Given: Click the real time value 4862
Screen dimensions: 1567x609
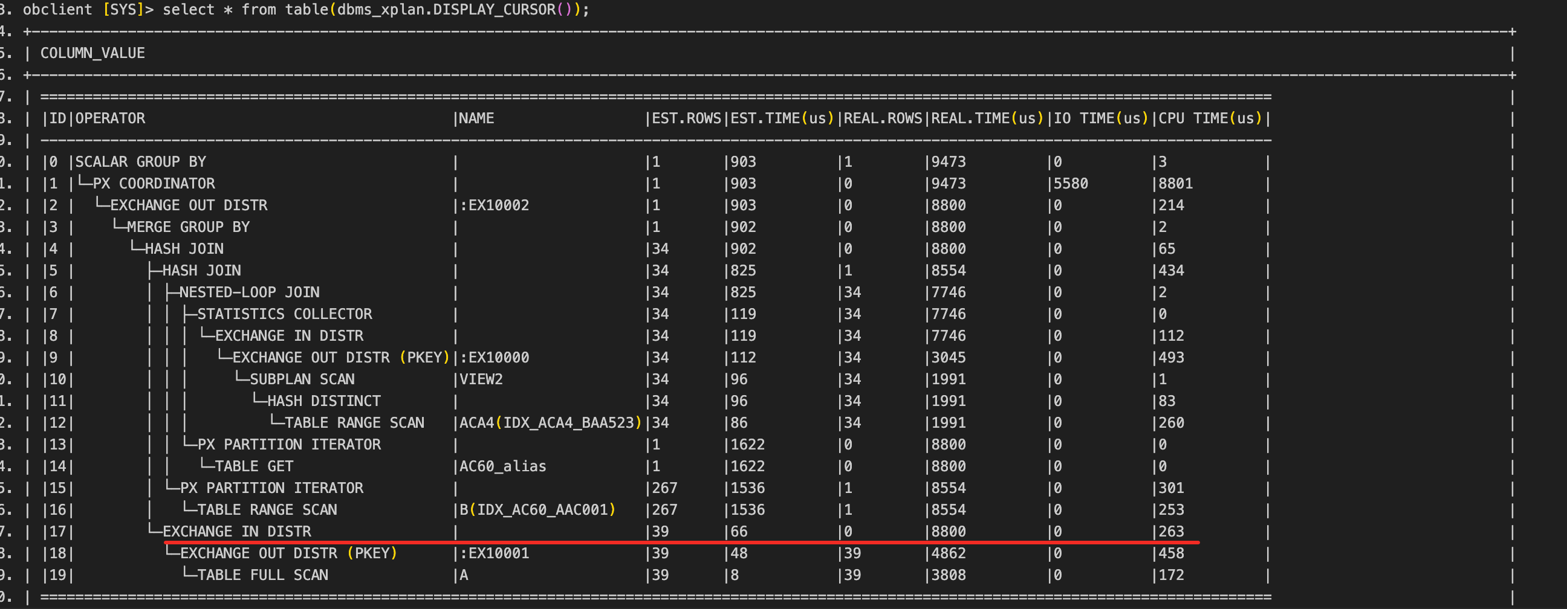Looking at the screenshot, I should pyautogui.click(x=949, y=553).
